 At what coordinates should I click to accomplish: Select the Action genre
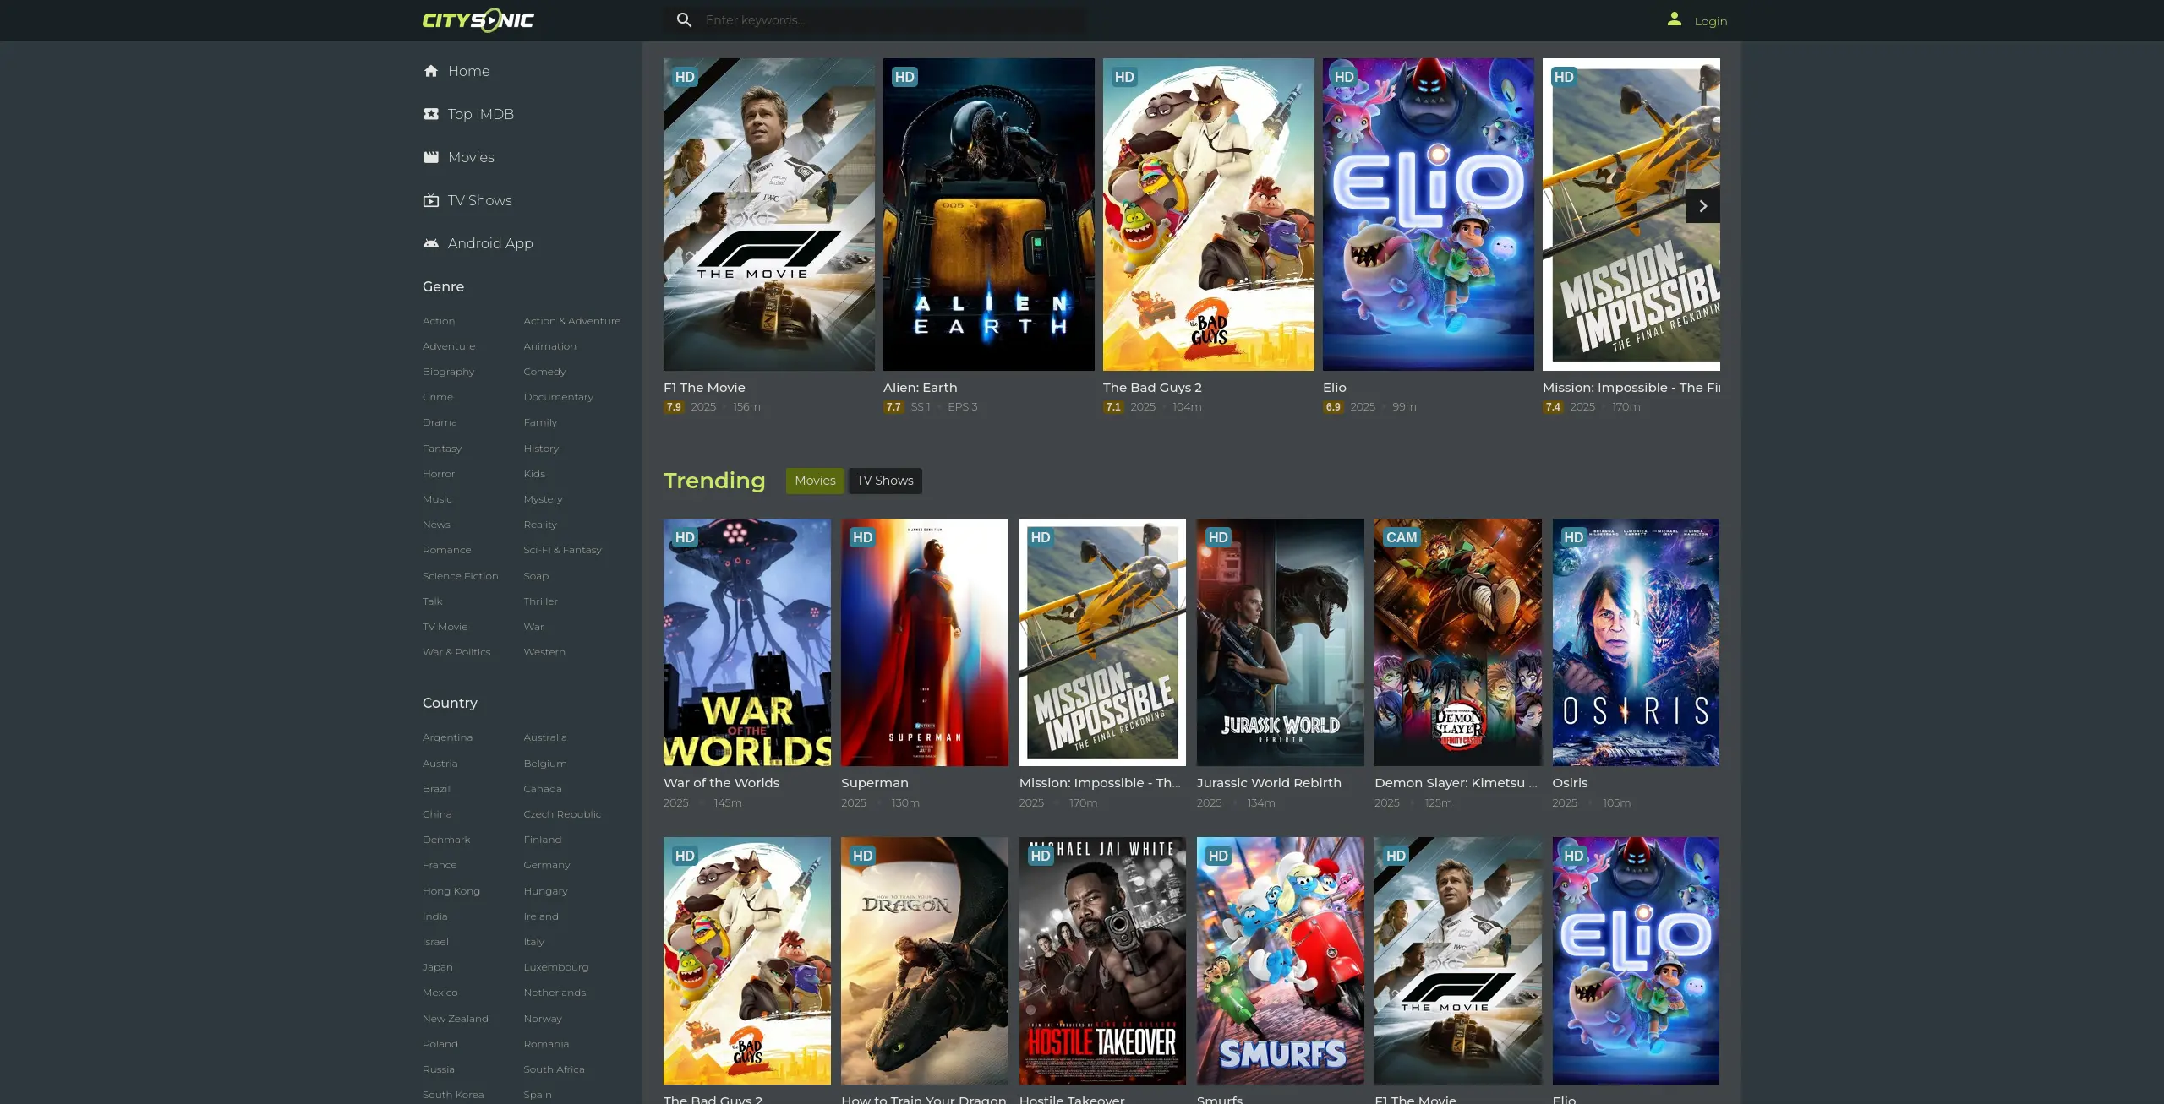tap(439, 321)
